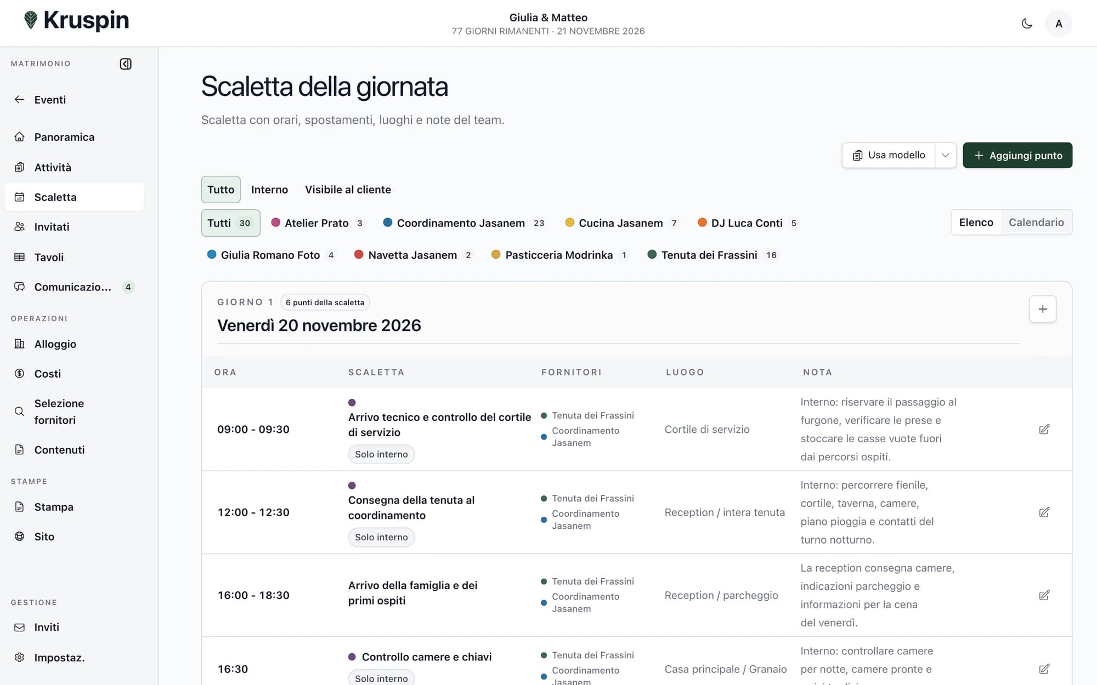The width and height of the screenshot is (1097, 685).
Task: Switch to Elenco view
Action: coord(976,222)
